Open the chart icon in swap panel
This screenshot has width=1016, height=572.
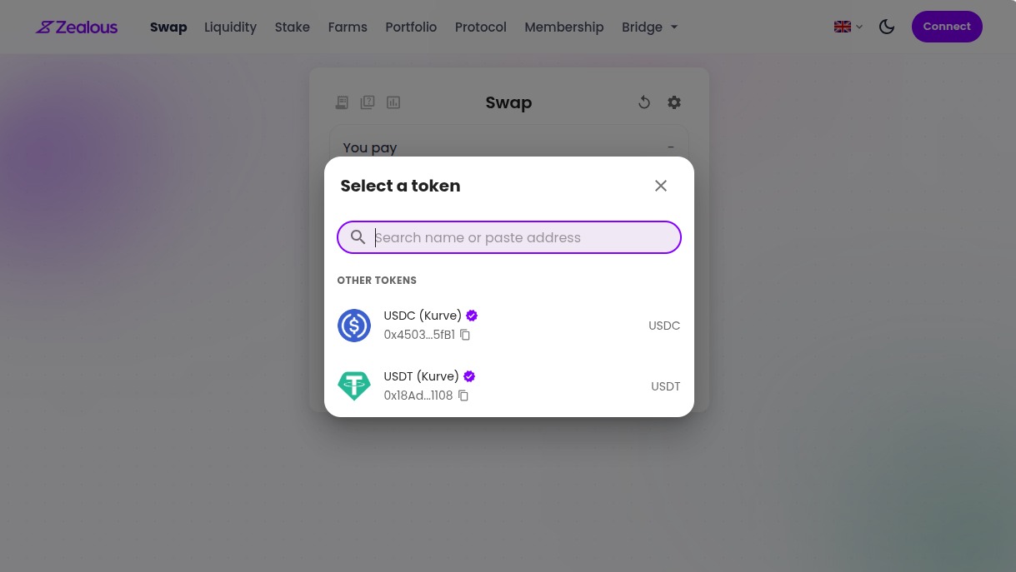click(393, 102)
